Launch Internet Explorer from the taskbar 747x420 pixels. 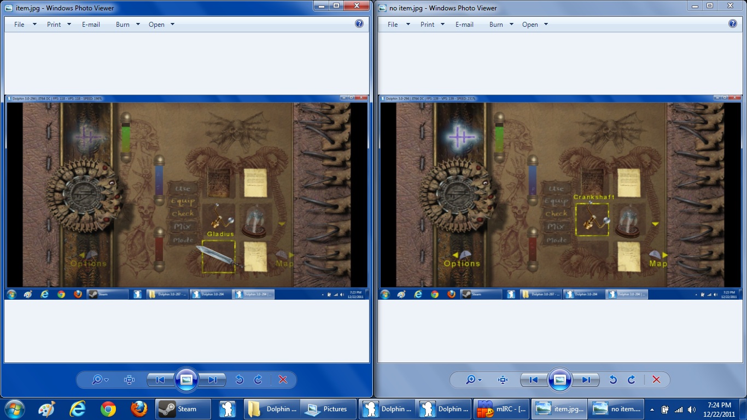79,409
